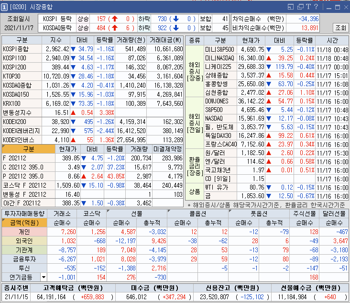Select the KTOP30 index row label

click(22, 77)
